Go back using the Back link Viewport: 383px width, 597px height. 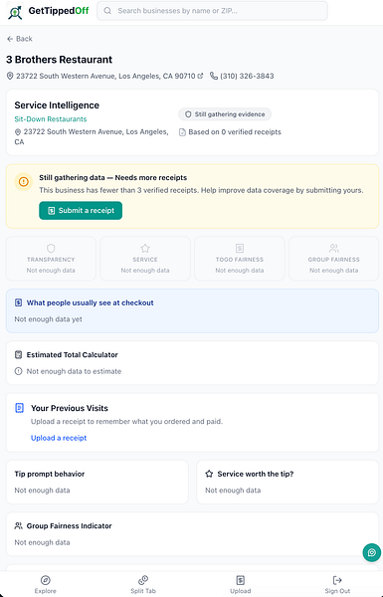tap(20, 39)
